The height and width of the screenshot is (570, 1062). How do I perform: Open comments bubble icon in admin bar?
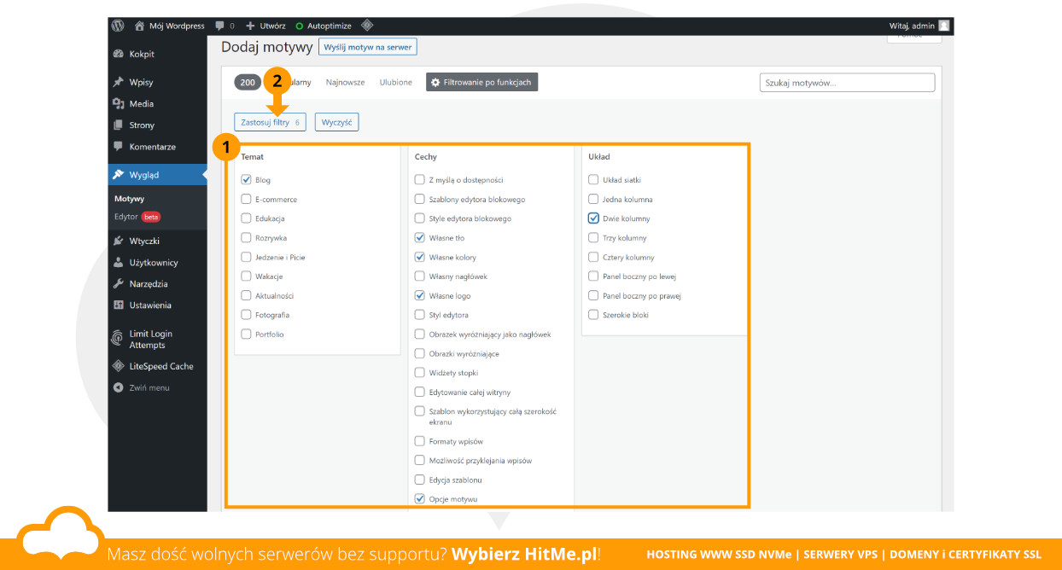pyautogui.click(x=220, y=26)
